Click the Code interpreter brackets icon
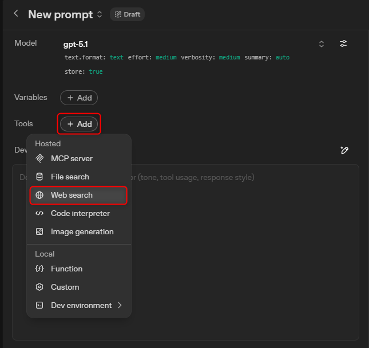This screenshot has width=369, height=348. 39,213
